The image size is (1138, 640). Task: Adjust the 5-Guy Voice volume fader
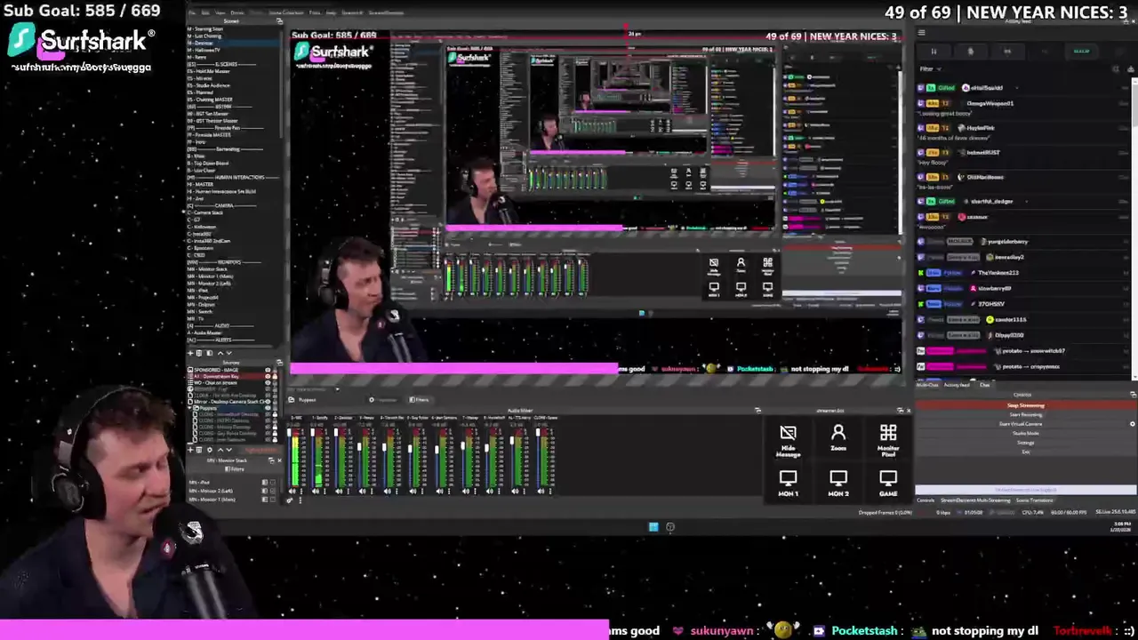[410, 449]
